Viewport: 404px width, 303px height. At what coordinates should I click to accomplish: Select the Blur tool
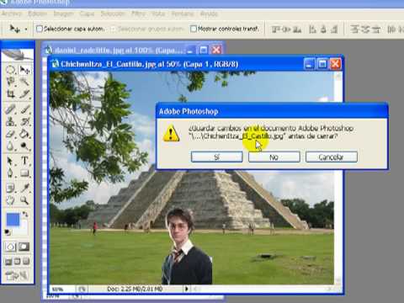10,146
